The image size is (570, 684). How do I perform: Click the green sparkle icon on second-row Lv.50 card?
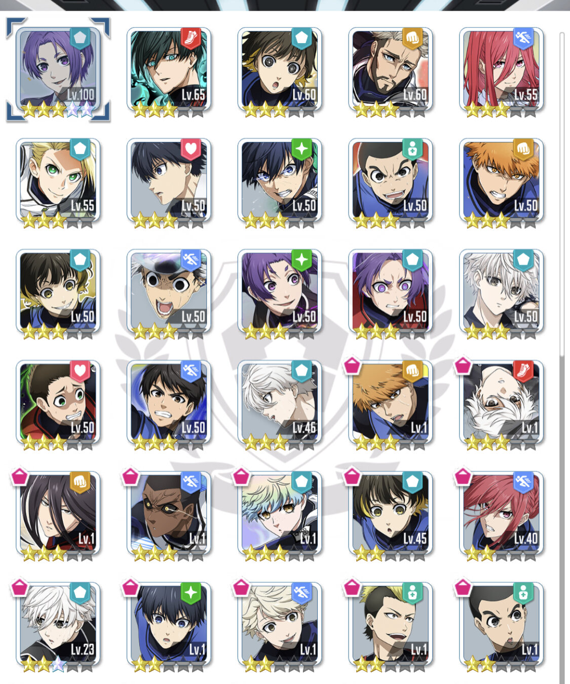click(x=301, y=149)
